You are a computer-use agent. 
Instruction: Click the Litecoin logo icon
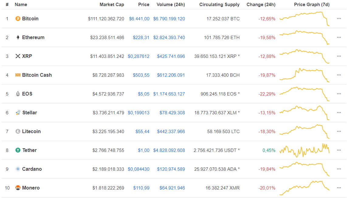point(18,131)
